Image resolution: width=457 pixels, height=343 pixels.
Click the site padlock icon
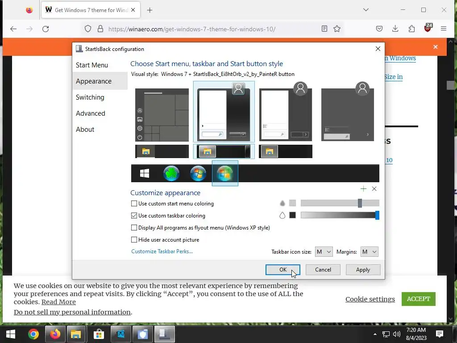[x=100, y=29]
